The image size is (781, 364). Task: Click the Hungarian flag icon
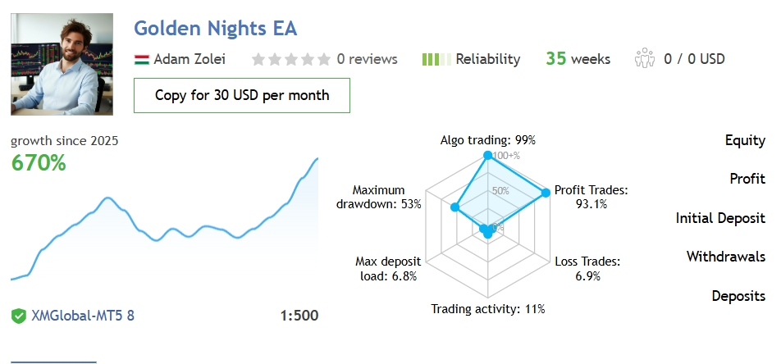click(141, 59)
